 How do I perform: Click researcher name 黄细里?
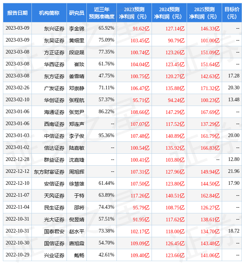coord(77,41)
